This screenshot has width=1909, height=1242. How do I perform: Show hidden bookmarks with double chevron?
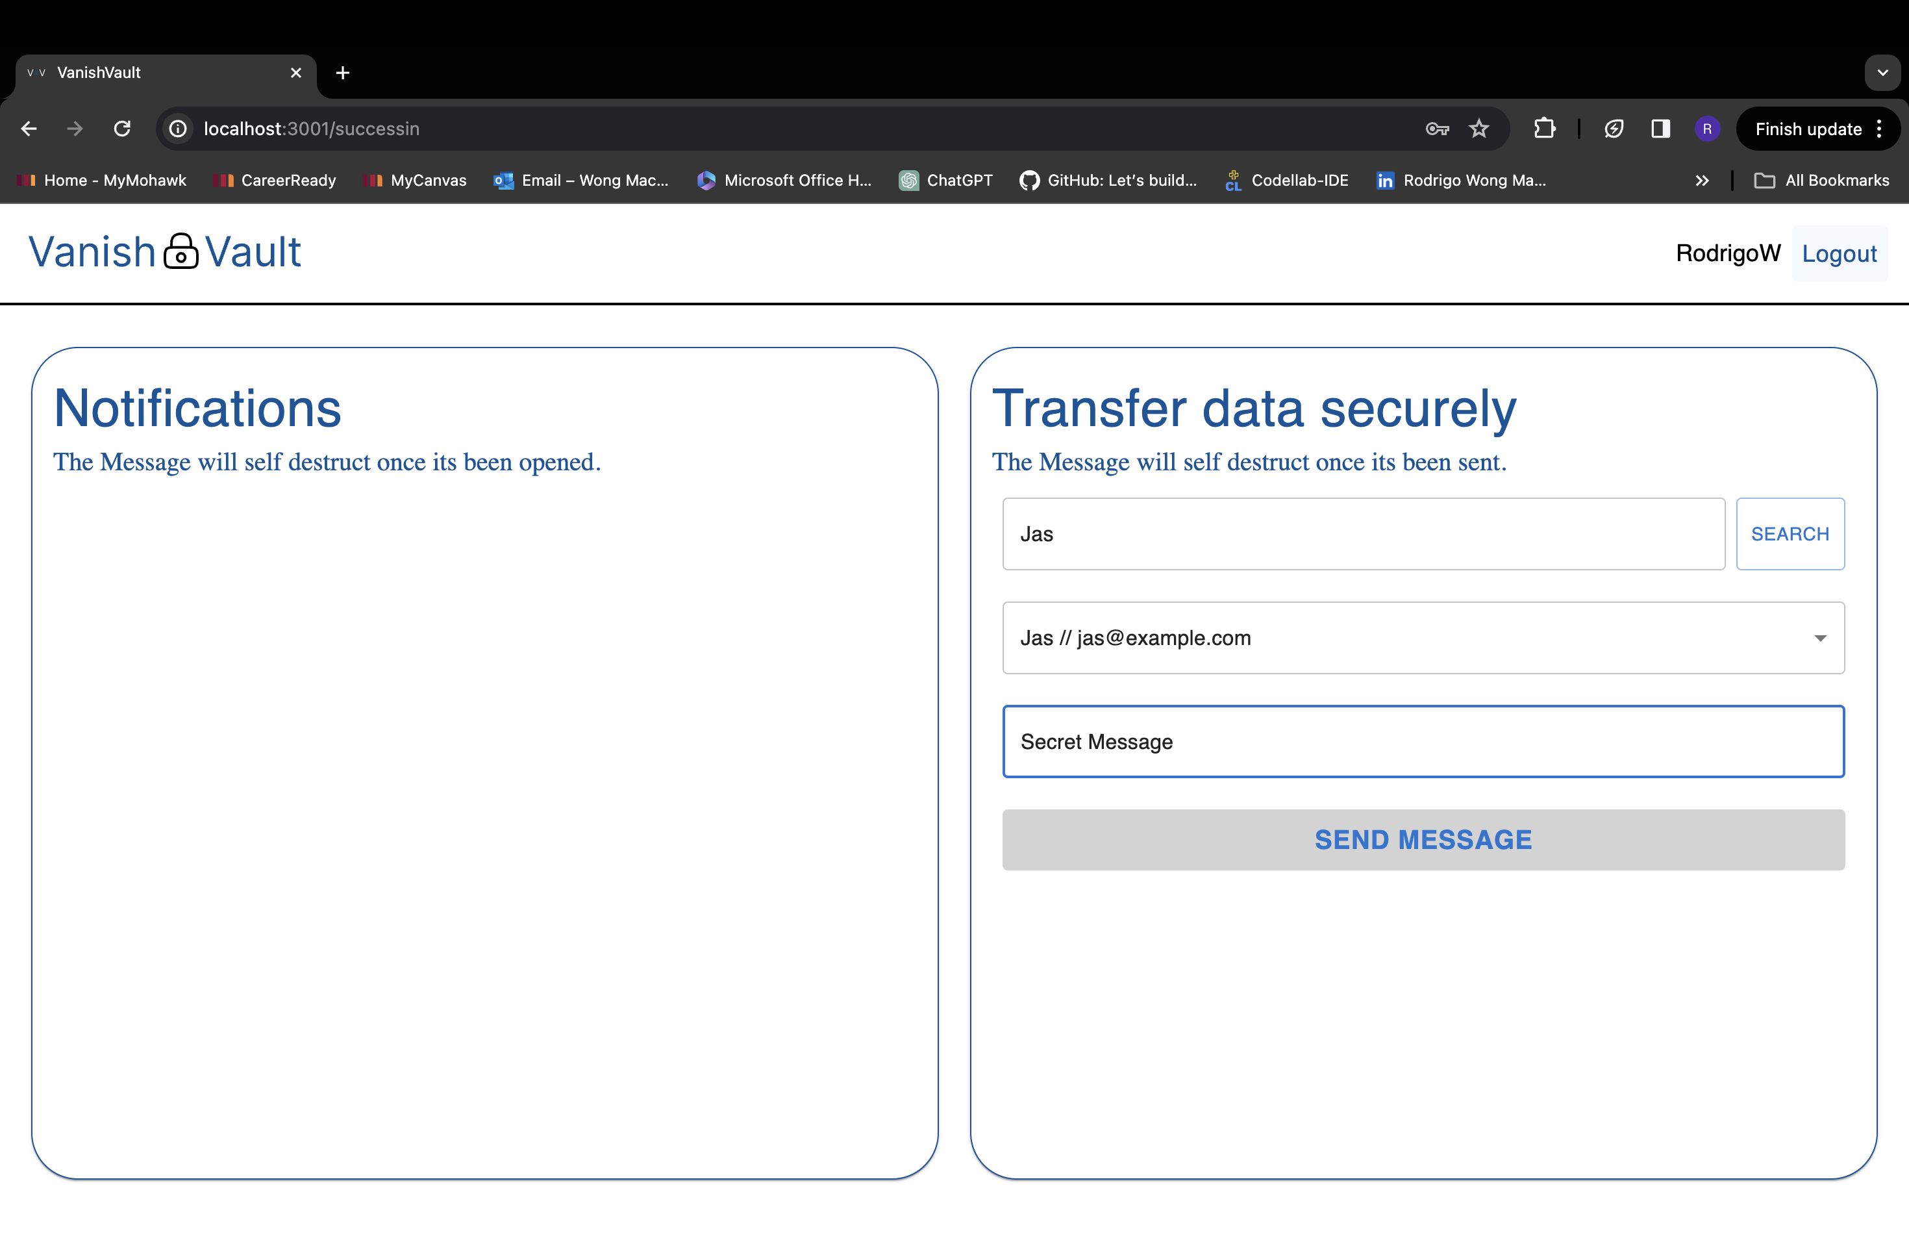click(x=1702, y=181)
